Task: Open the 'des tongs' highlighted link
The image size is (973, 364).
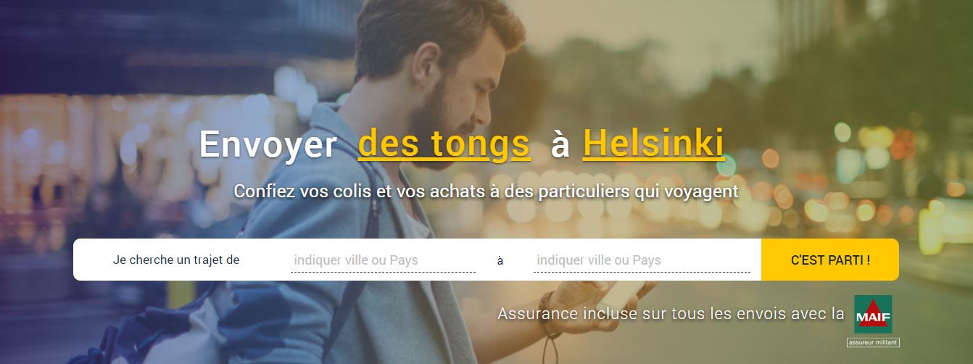Action: 444,143
